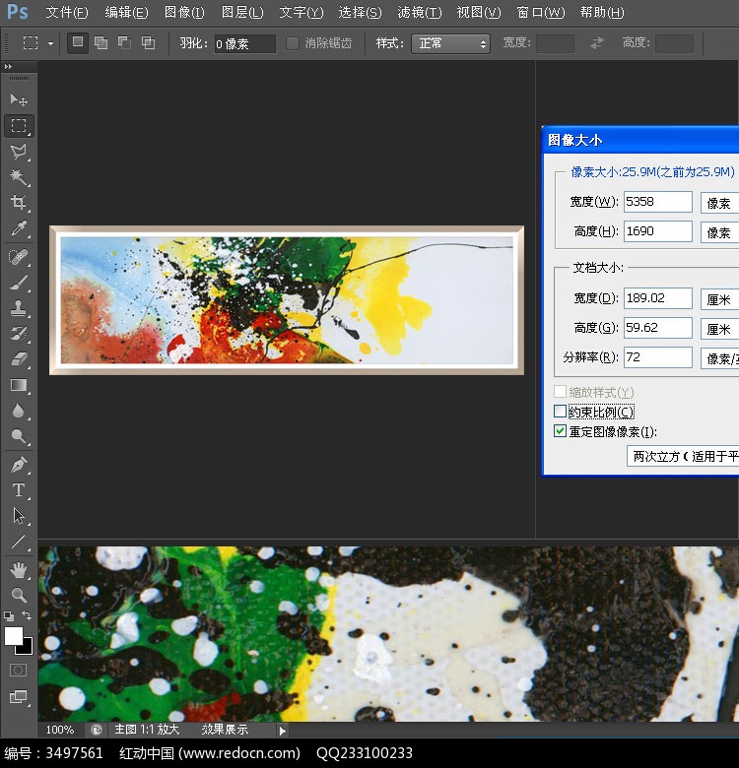Expand the collapsed toolbox double-arrow

pyautogui.click(x=8, y=66)
